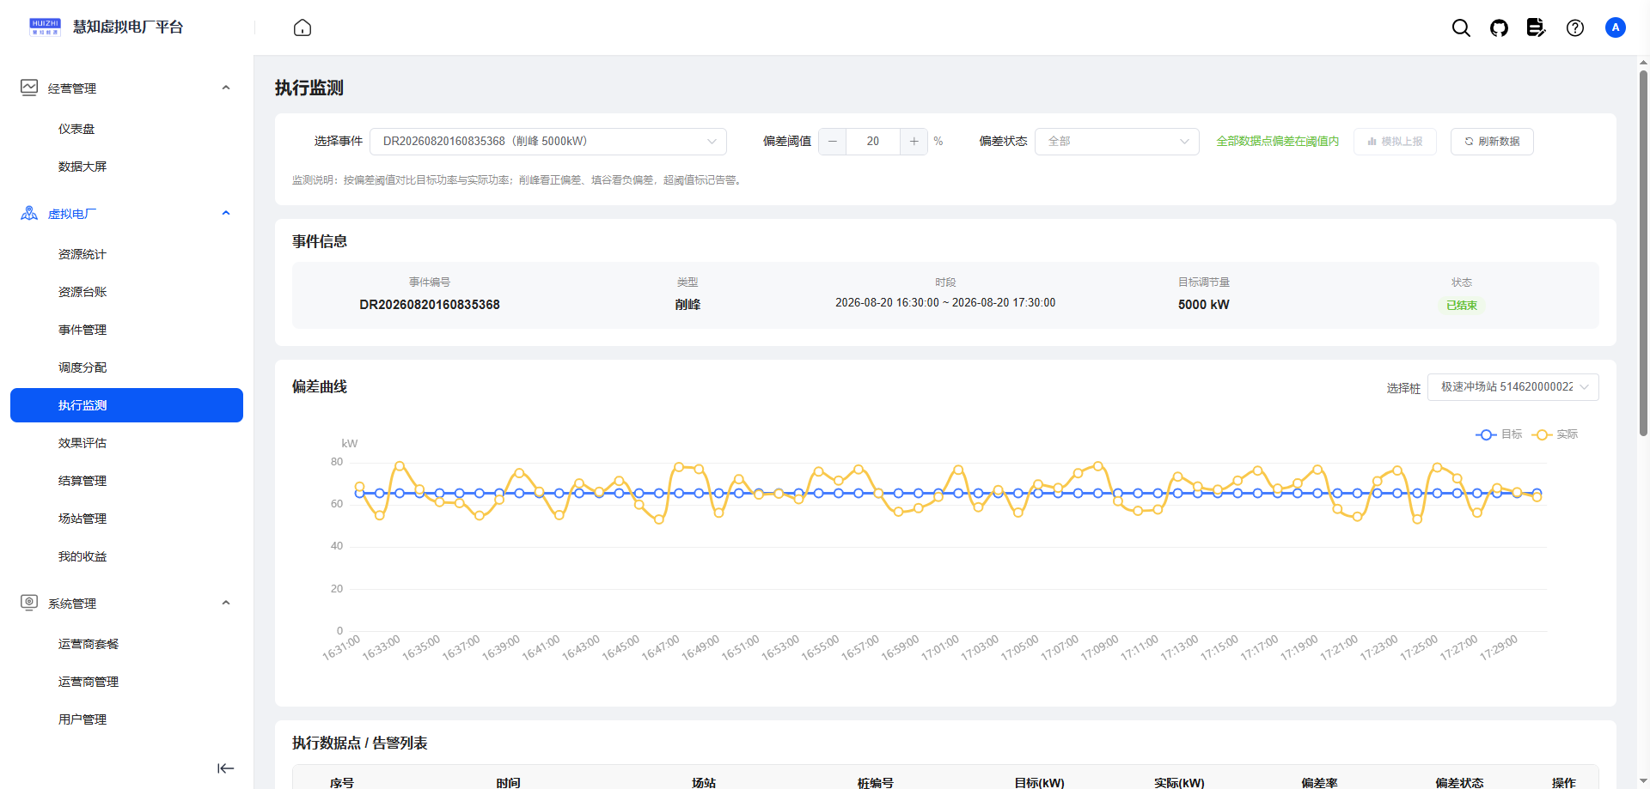Open the 选择事件 dropdown
This screenshot has height=789, width=1650.
pyautogui.click(x=548, y=142)
